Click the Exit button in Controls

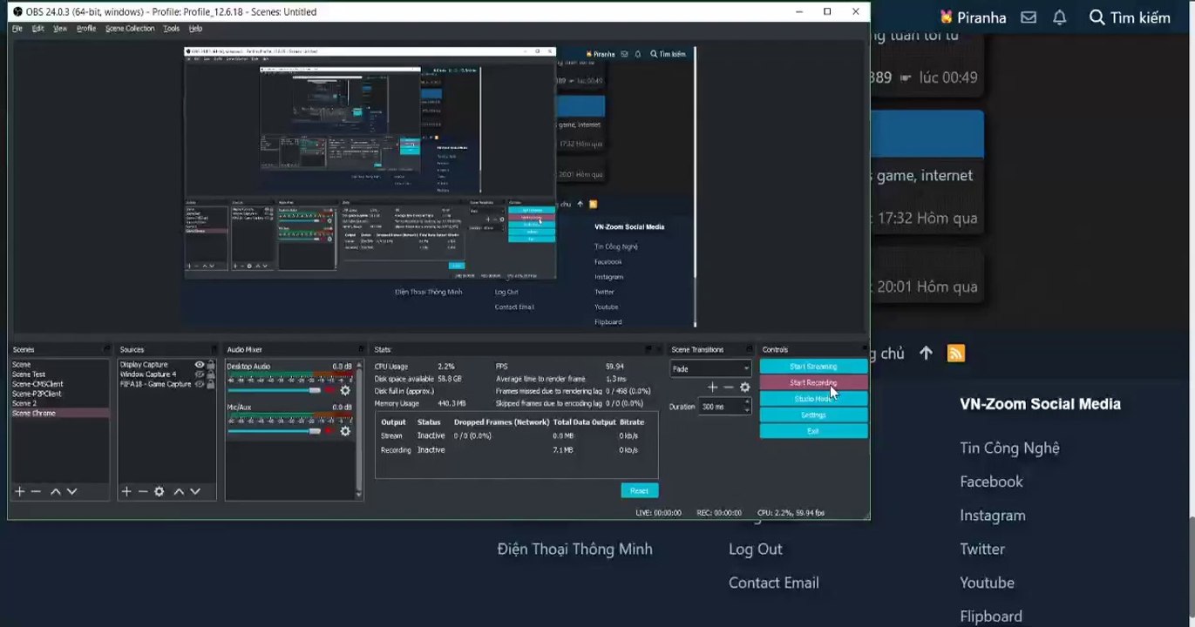[814, 431]
